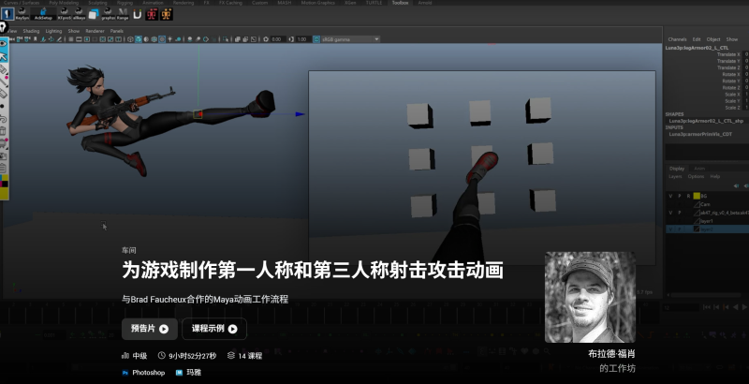749x384 pixels.
Task: Open Shading menu in viewport panel
Action: 31,31
